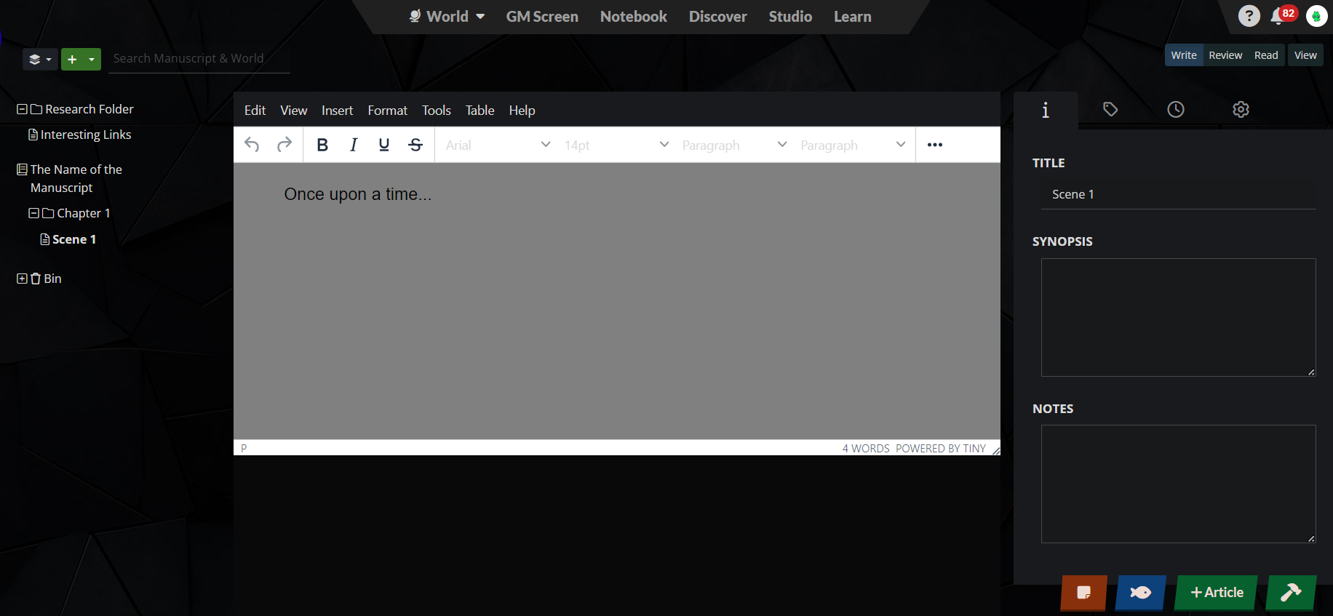The image size is (1333, 616).
Task: Toggle bold formatting
Action: [x=322, y=145]
